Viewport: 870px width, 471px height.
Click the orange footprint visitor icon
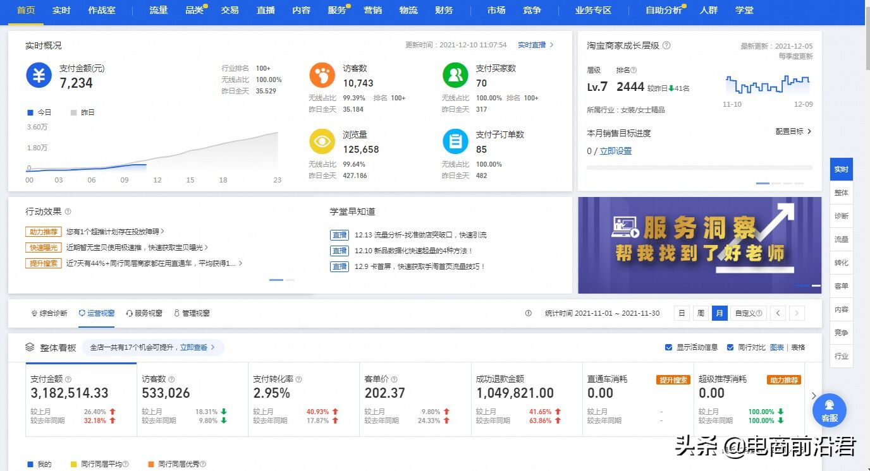[x=322, y=75]
